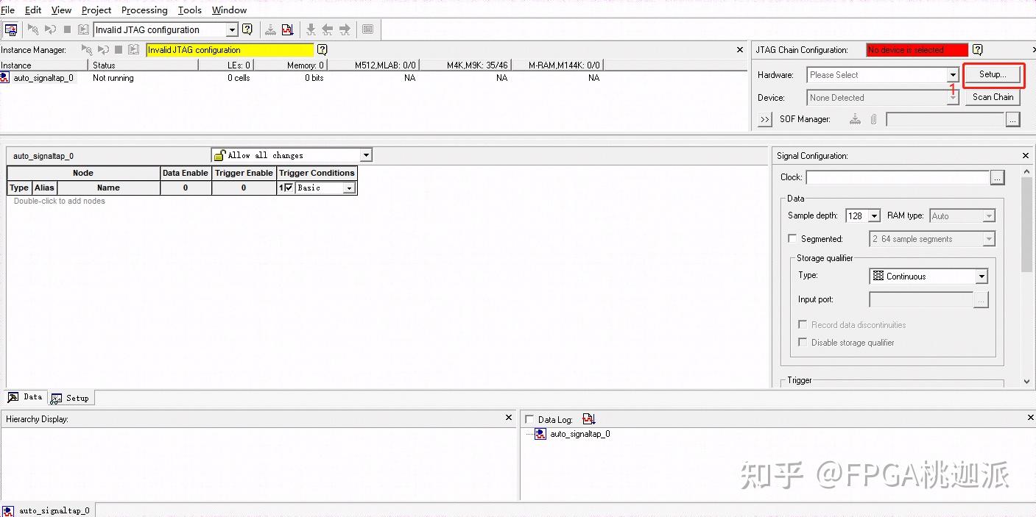Open the Sample depth 128 dropdown
The width and height of the screenshot is (1036, 517).
[874, 216]
